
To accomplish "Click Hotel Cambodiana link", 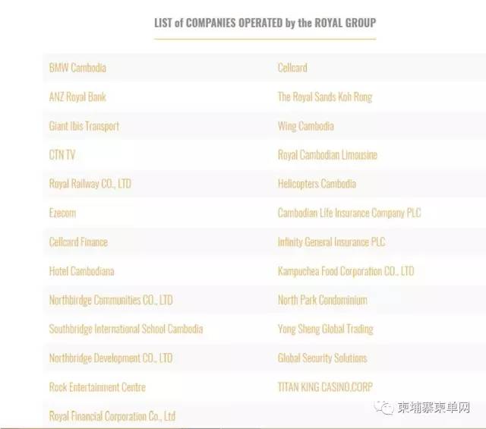I will 81,271.
